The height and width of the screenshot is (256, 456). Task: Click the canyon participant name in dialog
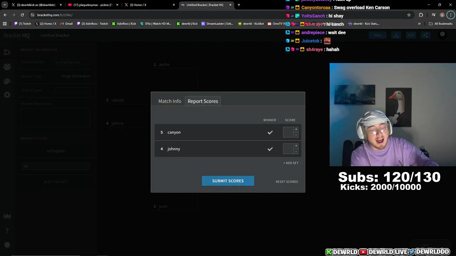[174, 132]
